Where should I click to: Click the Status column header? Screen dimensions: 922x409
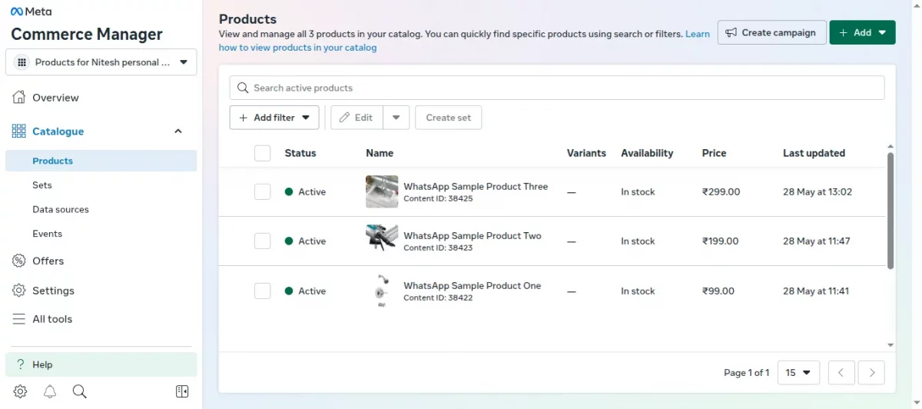tap(300, 153)
